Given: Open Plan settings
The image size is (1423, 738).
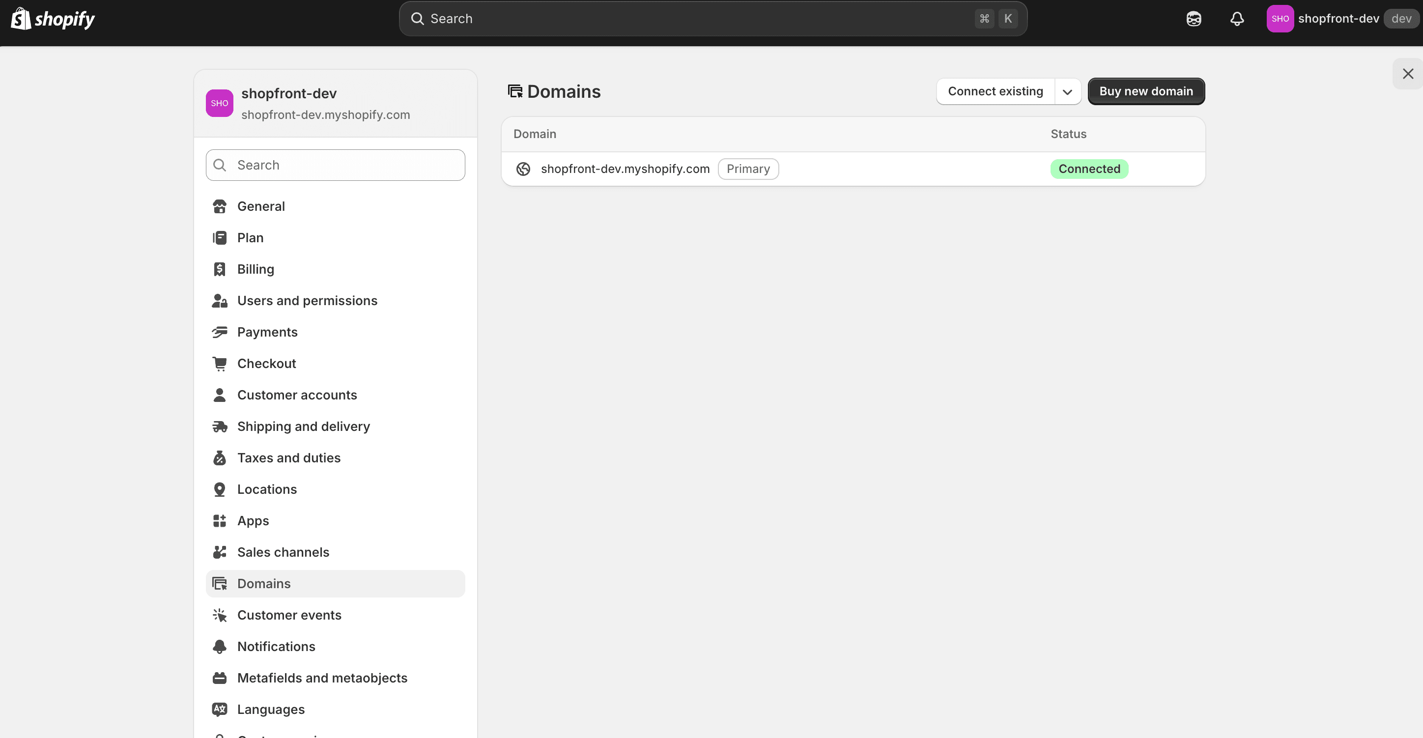Looking at the screenshot, I should point(335,238).
